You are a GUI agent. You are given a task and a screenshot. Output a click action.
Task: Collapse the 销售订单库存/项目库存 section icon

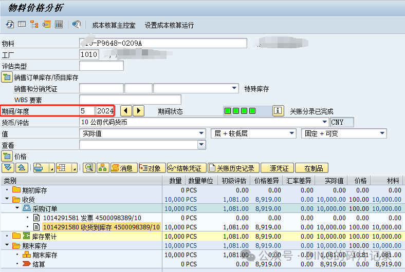coord(7,77)
